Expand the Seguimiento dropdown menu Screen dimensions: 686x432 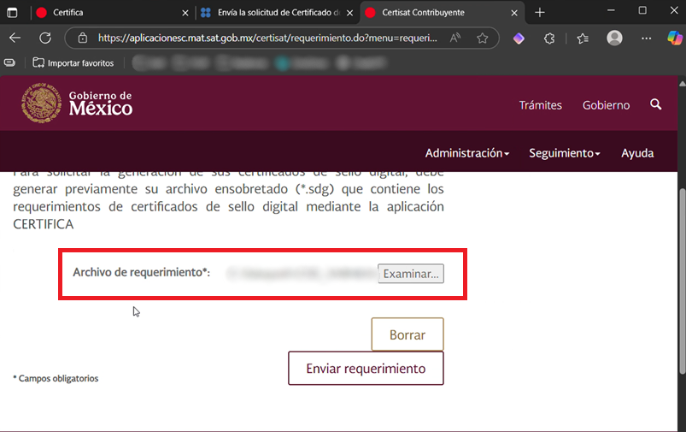coord(564,153)
